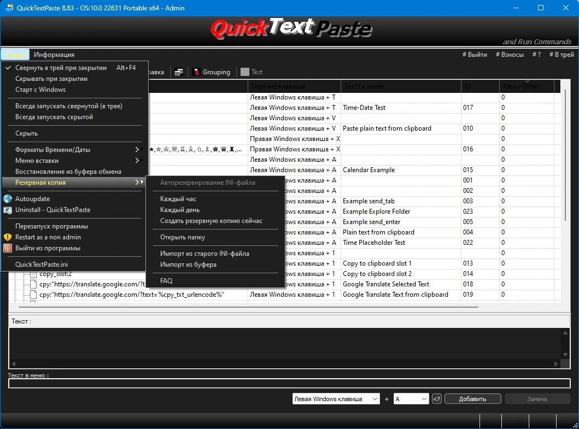Choose Создать резервную копию сейчас
The width and height of the screenshot is (579, 429).
215,221
